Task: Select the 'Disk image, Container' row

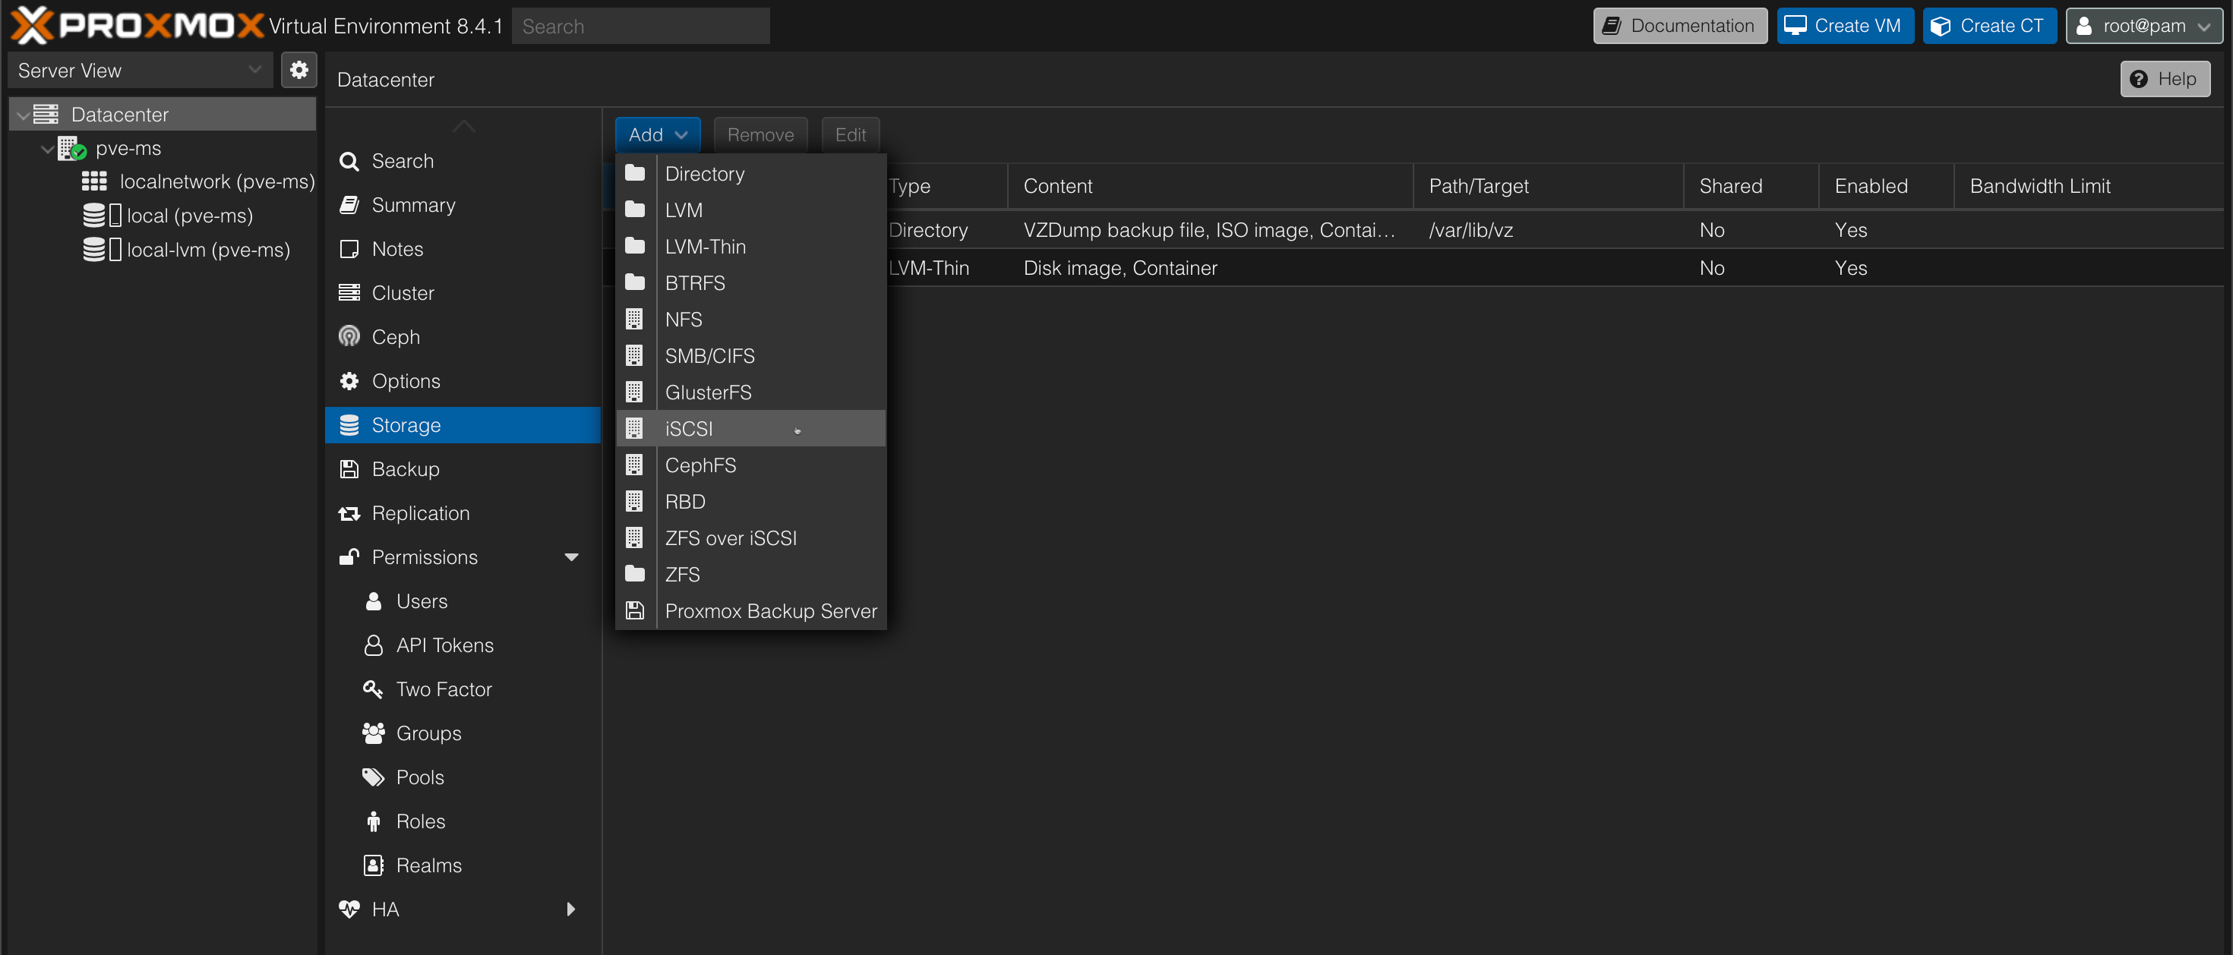Action: (x=1413, y=268)
